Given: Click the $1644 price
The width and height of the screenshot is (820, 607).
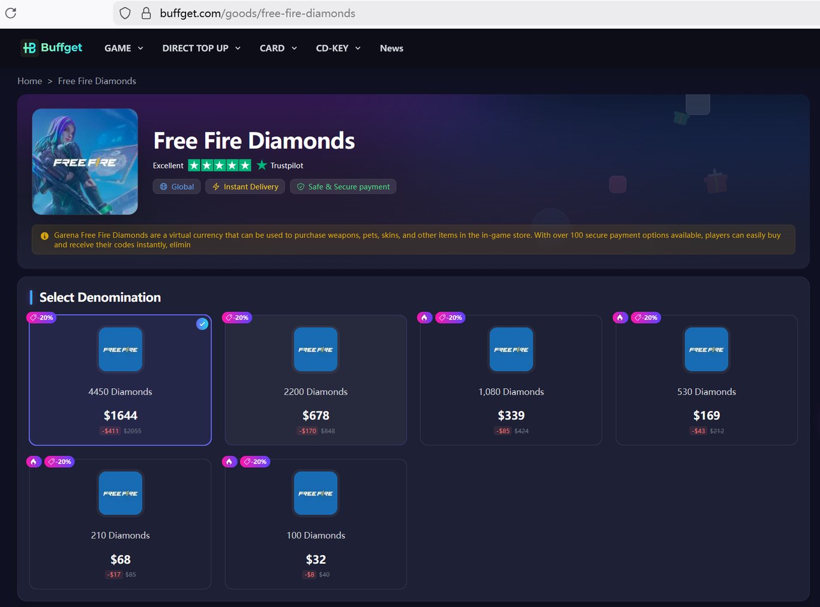Looking at the screenshot, I should (121, 416).
